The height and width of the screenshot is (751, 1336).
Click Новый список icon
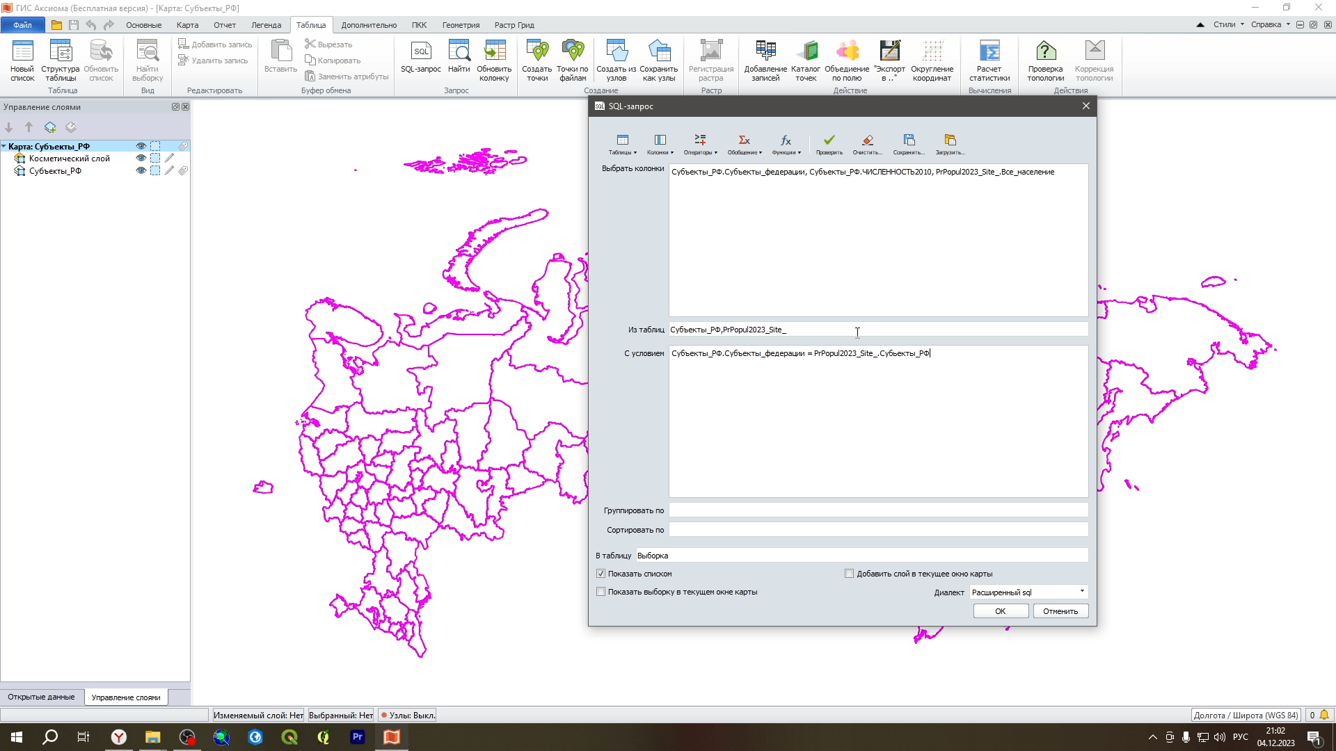(22, 60)
